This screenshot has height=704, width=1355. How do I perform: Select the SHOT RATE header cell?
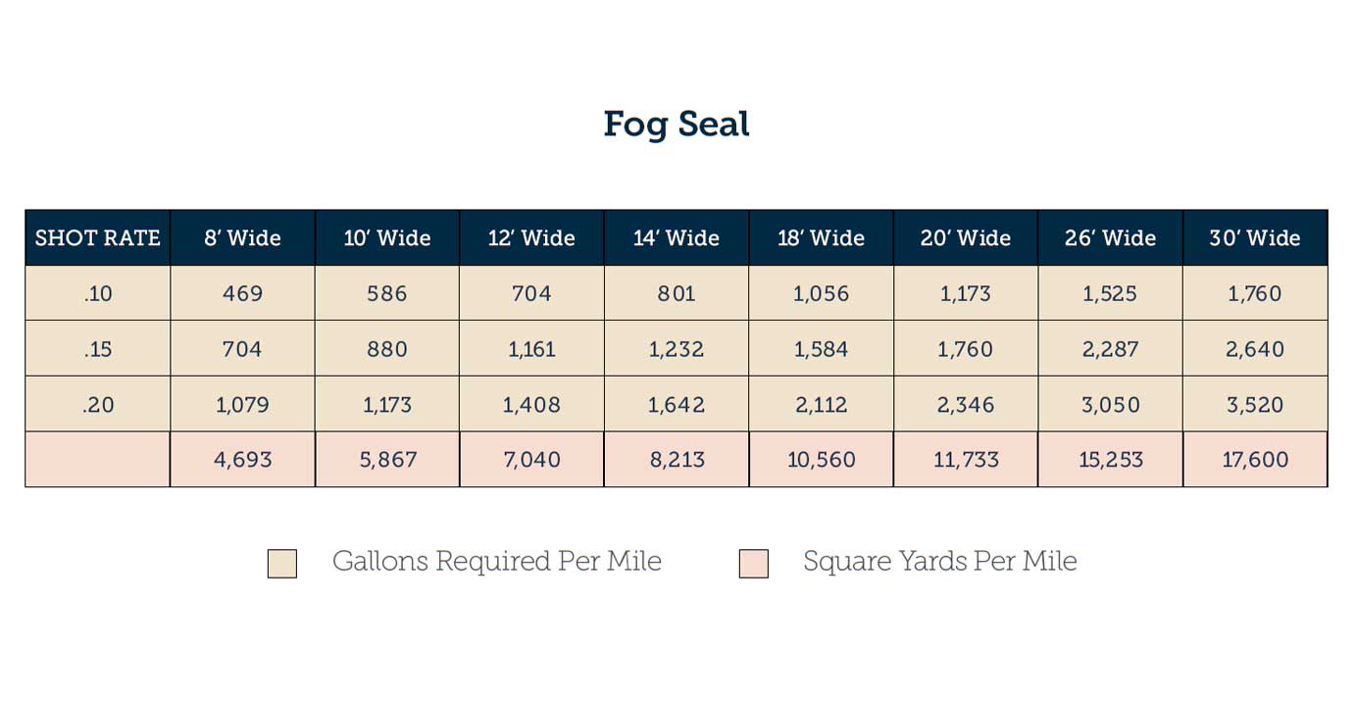click(x=98, y=237)
